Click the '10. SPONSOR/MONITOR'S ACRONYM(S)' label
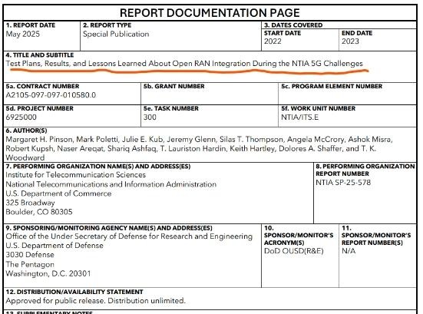 pos(299,235)
